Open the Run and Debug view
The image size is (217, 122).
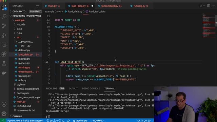pyautogui.click(x=4, y=35)
